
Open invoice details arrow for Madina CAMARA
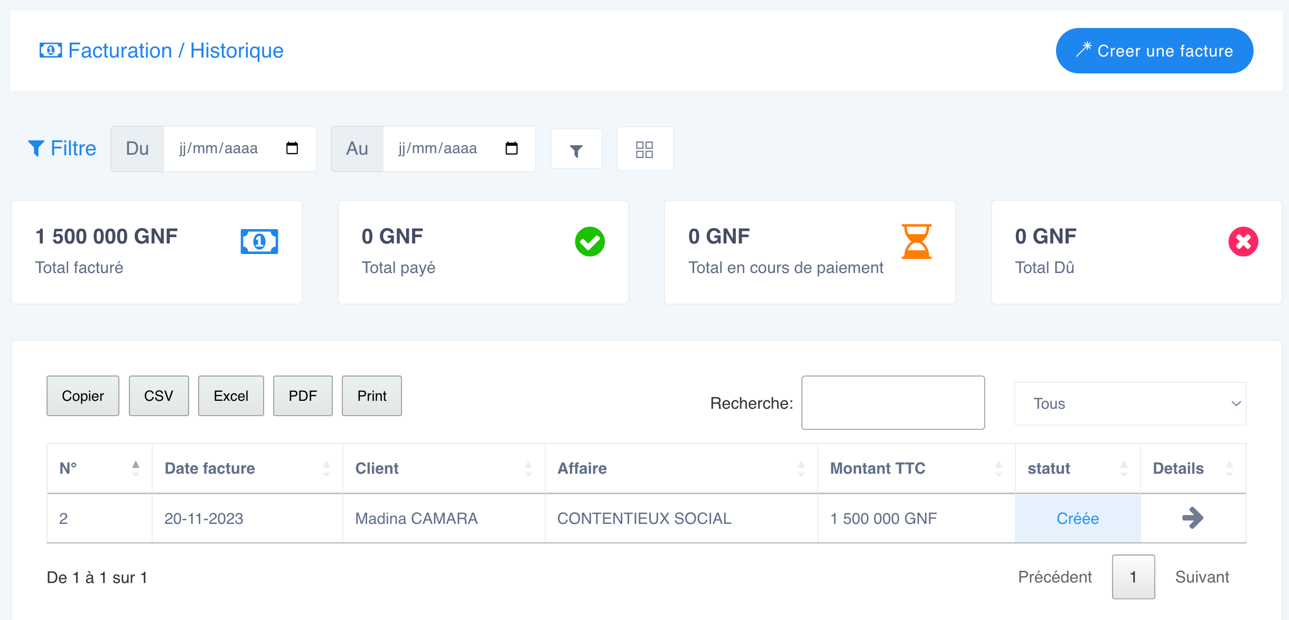tap(1192, 518)
